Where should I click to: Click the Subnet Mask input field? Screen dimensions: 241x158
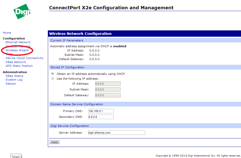pyautogui.click(x=108, y=89)
